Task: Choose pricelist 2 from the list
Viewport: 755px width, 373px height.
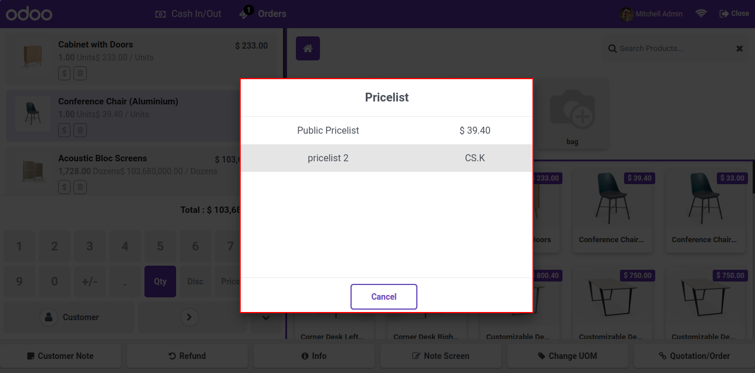Action: tap(387, 158)
